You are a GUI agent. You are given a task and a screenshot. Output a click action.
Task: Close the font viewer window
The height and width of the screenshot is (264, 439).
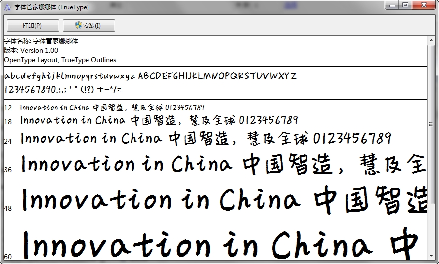(x=424, y=5)
